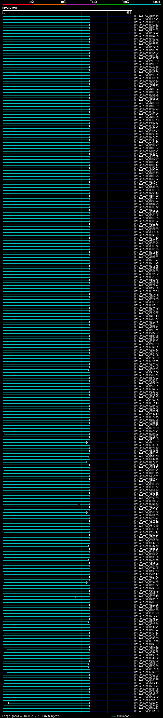Viewport: 163px width, 718px height.
Task: Open hit UniRef100_B8R487
Action: click(146, 28)
